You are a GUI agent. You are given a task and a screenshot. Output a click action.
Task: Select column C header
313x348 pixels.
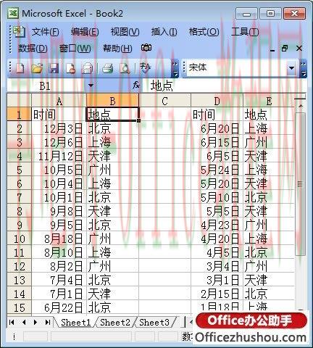(x=164, y=101)
